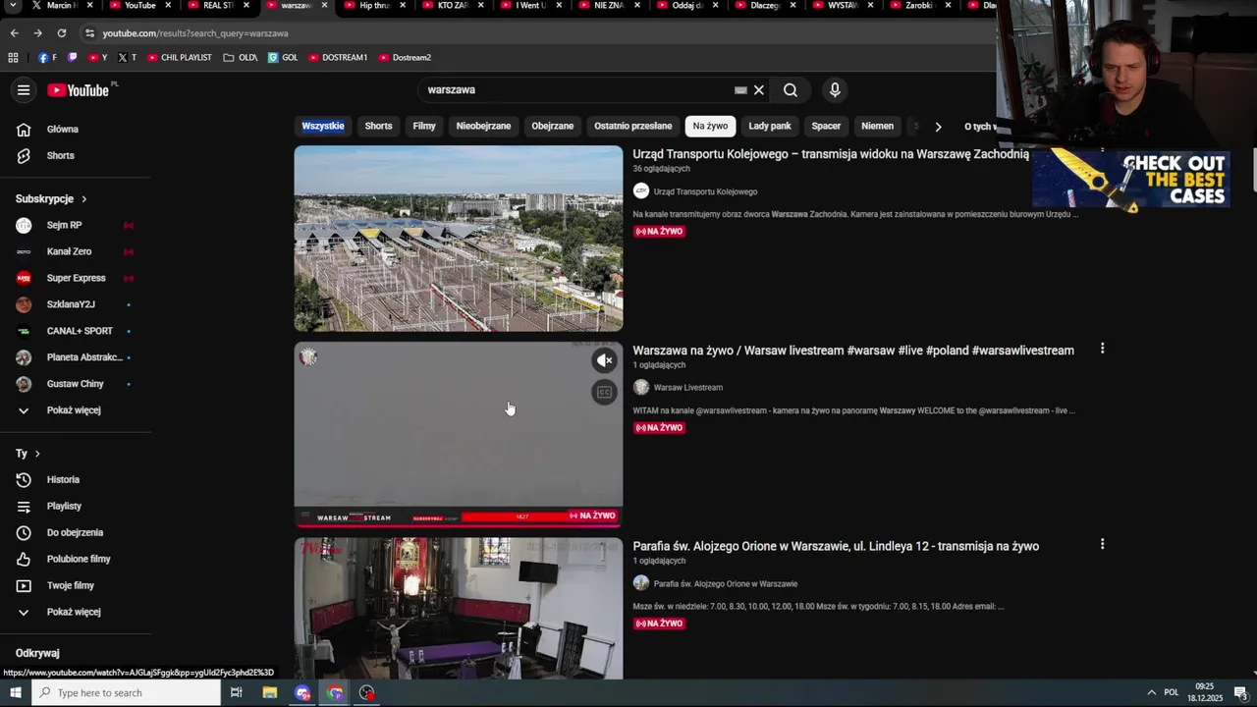Show more filter chips with right arrow
Image resolution: width=1257 pixels, height=707 pixels.
coord(938,127)
